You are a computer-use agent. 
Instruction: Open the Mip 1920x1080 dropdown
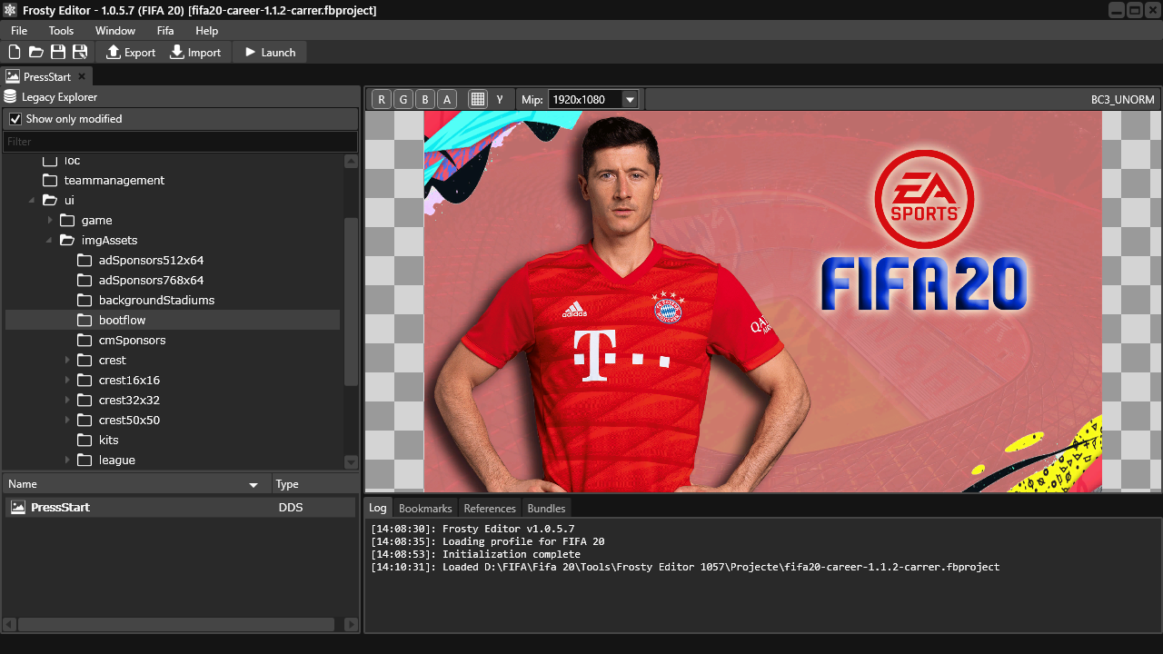point(593,99)
